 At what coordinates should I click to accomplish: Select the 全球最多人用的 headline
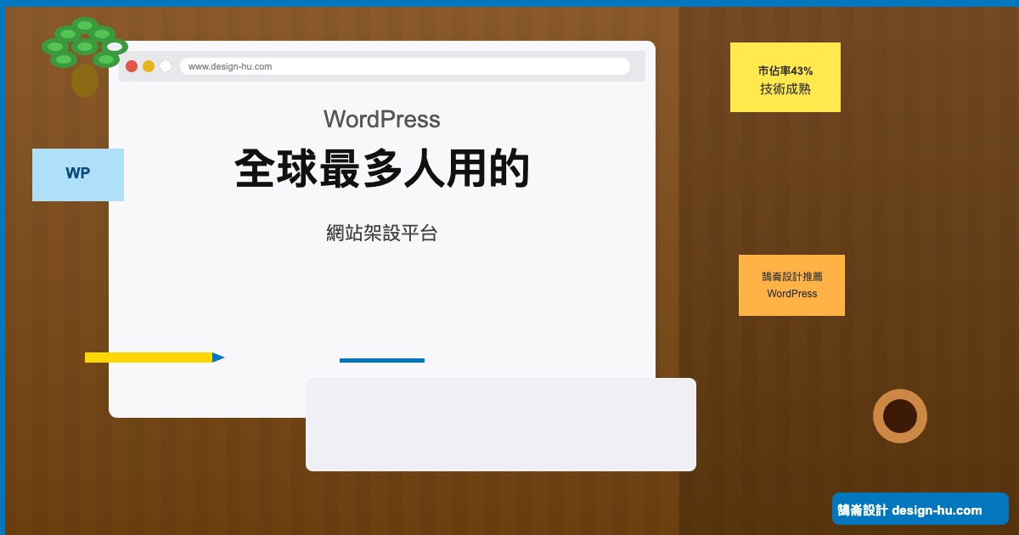[382, 170]
